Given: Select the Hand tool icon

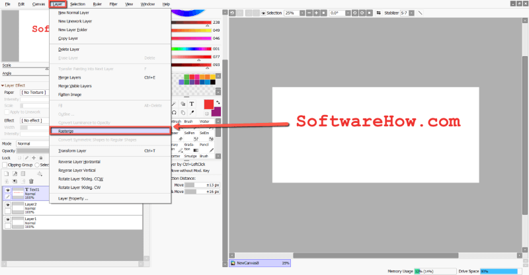Looking at the screenshot, I should 183,112.
